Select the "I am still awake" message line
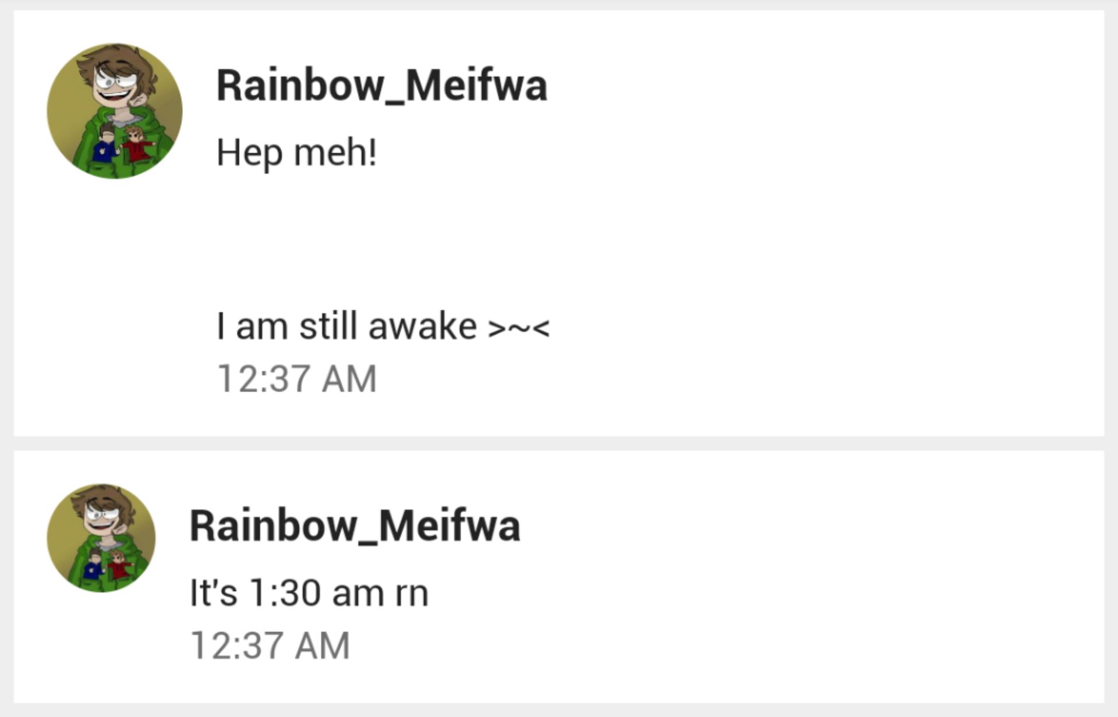 coord(346,326)
